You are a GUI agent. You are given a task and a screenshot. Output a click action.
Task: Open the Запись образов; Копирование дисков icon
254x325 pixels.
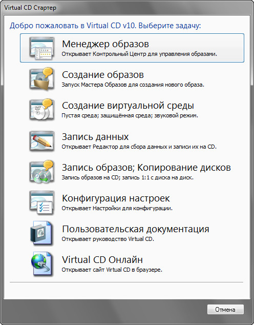click(42, 171)
